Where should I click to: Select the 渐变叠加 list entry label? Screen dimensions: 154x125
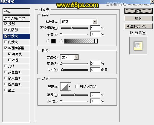pos(14,78)
